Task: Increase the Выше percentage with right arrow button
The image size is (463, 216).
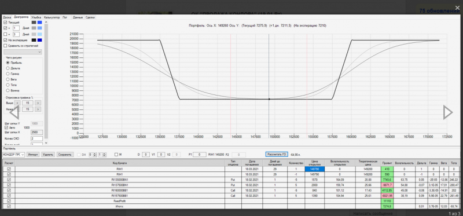Action: 38,103
